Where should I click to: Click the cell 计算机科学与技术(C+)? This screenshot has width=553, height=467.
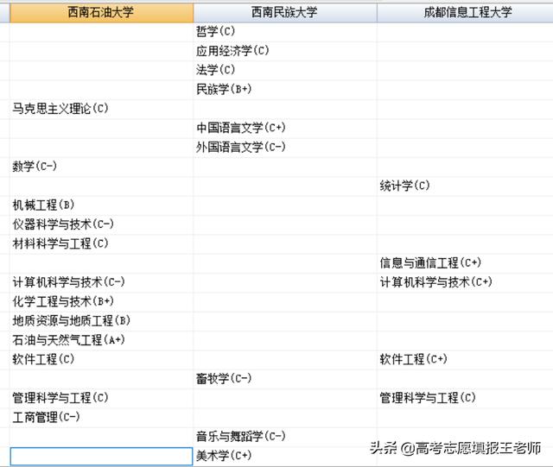tap(465, 282)
